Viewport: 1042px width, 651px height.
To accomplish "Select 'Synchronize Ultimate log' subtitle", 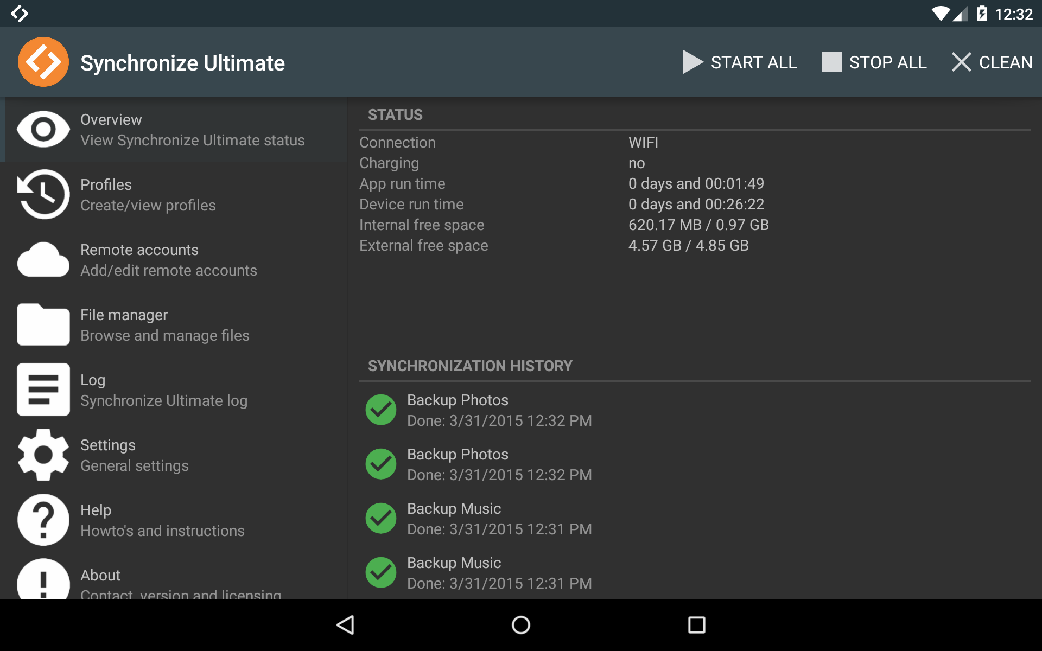I will pyautogui.click(x=164, y=400).
